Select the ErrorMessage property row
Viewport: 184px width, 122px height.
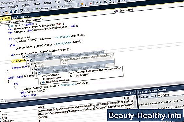coord(53,75)
